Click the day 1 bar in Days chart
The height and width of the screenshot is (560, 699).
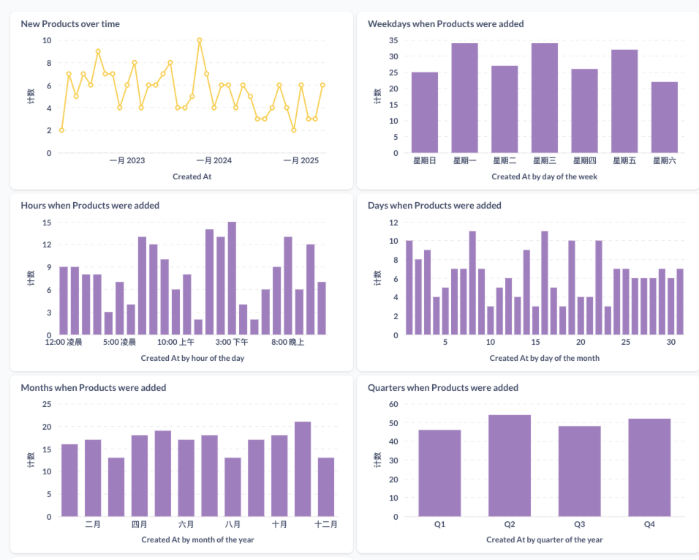coord(409,288)
